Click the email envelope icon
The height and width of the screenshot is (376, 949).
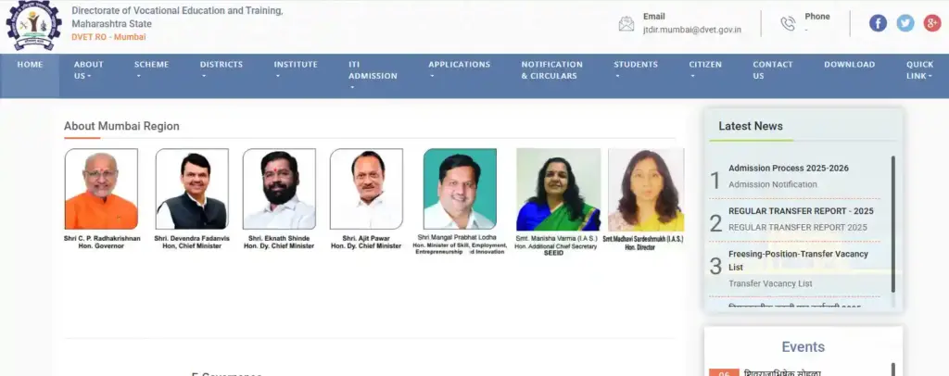click(x=626, y=24)
